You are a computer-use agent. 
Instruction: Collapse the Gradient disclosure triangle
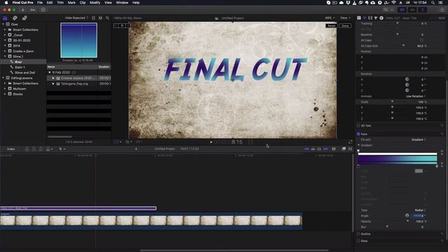[x=359, y=145]
